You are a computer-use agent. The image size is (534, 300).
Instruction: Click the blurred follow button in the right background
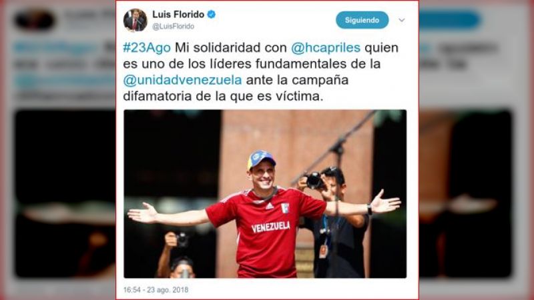tap(449, 19)
